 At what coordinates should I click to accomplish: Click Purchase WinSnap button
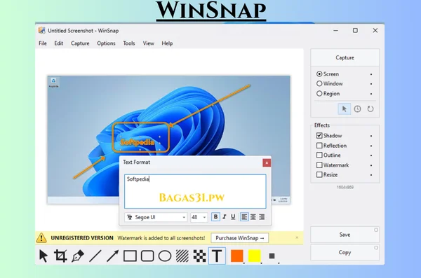(240, 238)
